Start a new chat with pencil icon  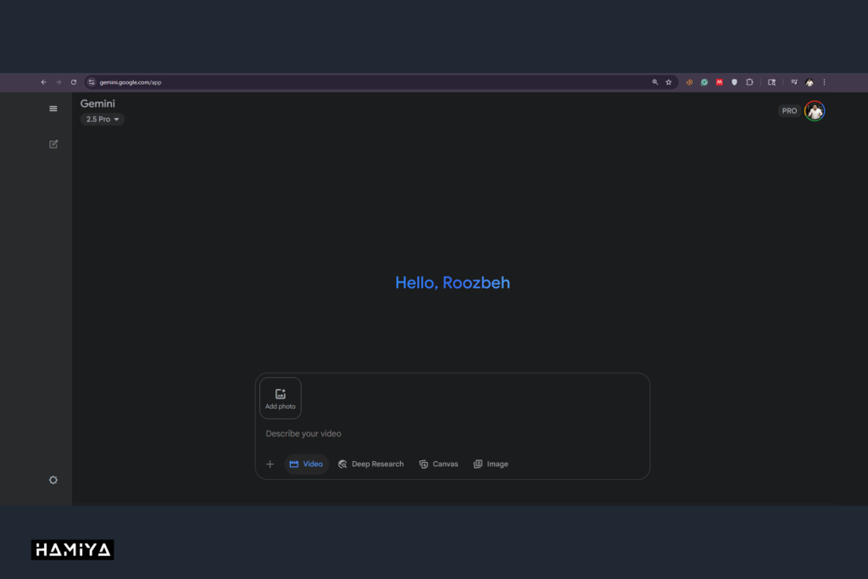(x=53, y=144)
